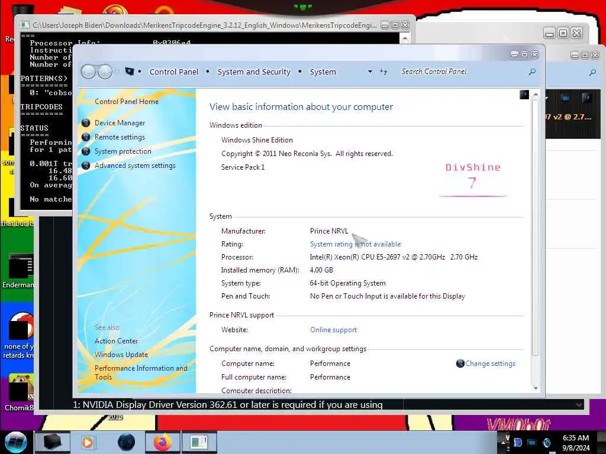Click the Back navigation arrow

click(89, 72)
